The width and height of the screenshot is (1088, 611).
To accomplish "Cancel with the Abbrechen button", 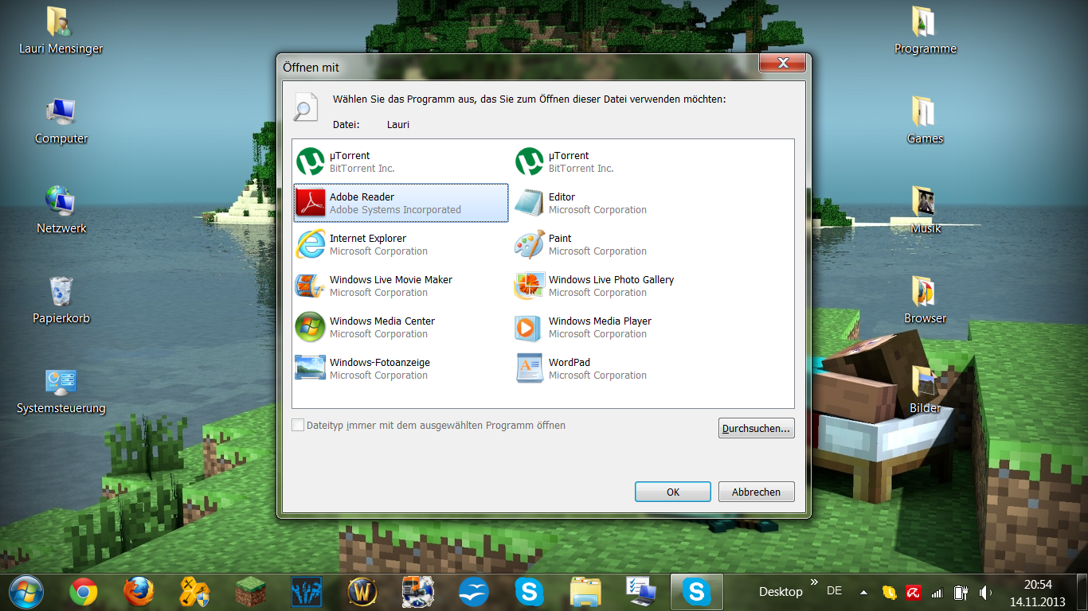I will 756,492.
